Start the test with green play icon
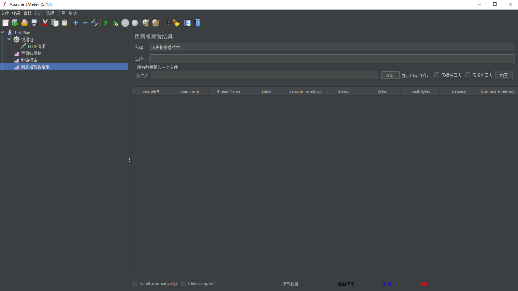 coord(106,23)
